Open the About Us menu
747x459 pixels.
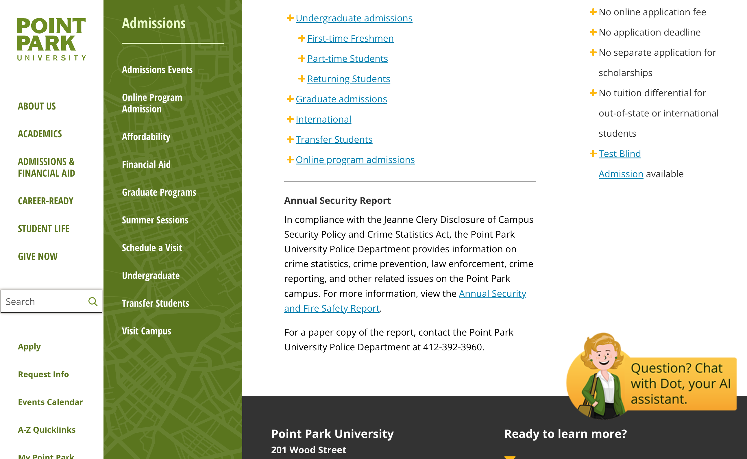click(37, 106)
